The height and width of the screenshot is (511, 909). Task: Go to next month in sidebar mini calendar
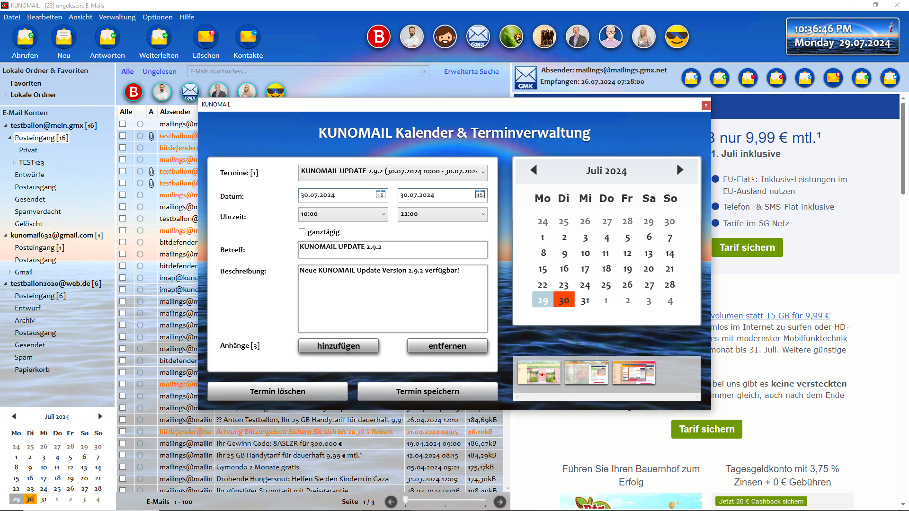click(100, 416)
